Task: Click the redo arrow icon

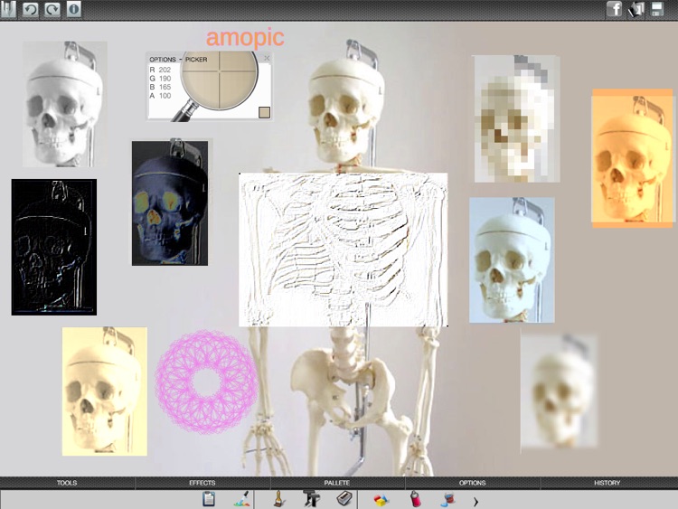Action: [52, 9]
